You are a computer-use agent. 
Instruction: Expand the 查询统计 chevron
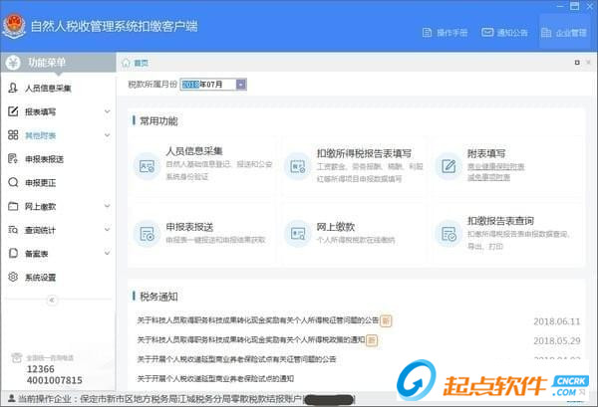[108, 230]
